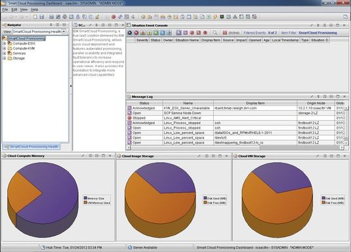Open the Help menu

pos(35,9)
